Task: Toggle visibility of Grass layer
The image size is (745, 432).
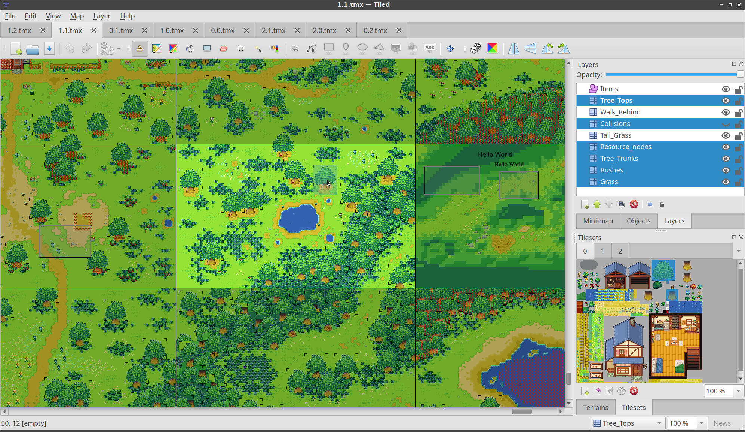Action: [x=726, y=181]
